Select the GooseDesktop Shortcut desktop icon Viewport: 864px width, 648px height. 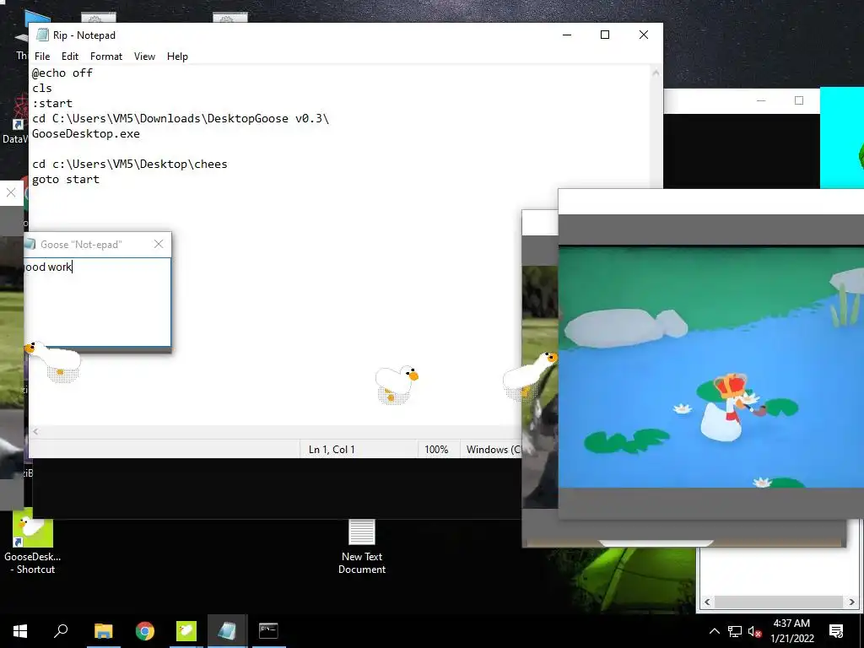pos(33,544)
